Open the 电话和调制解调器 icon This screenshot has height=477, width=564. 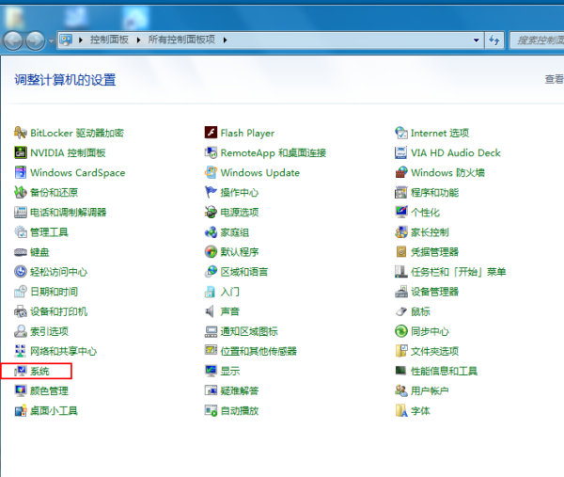(x=20, y=212)
